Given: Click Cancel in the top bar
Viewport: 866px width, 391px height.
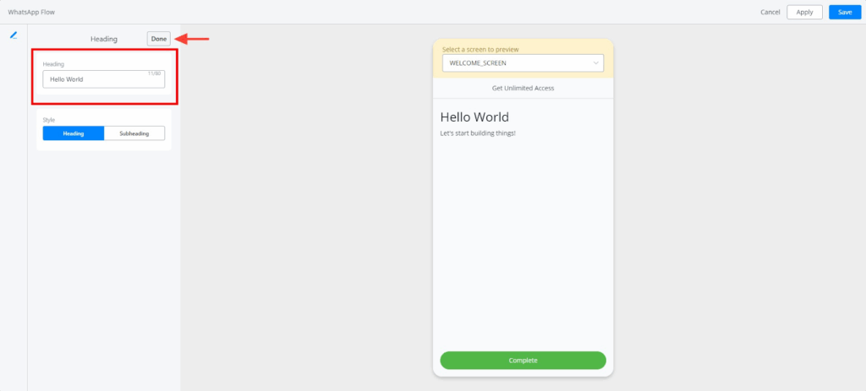Looking at the screenshot, I should pos(770,12).
